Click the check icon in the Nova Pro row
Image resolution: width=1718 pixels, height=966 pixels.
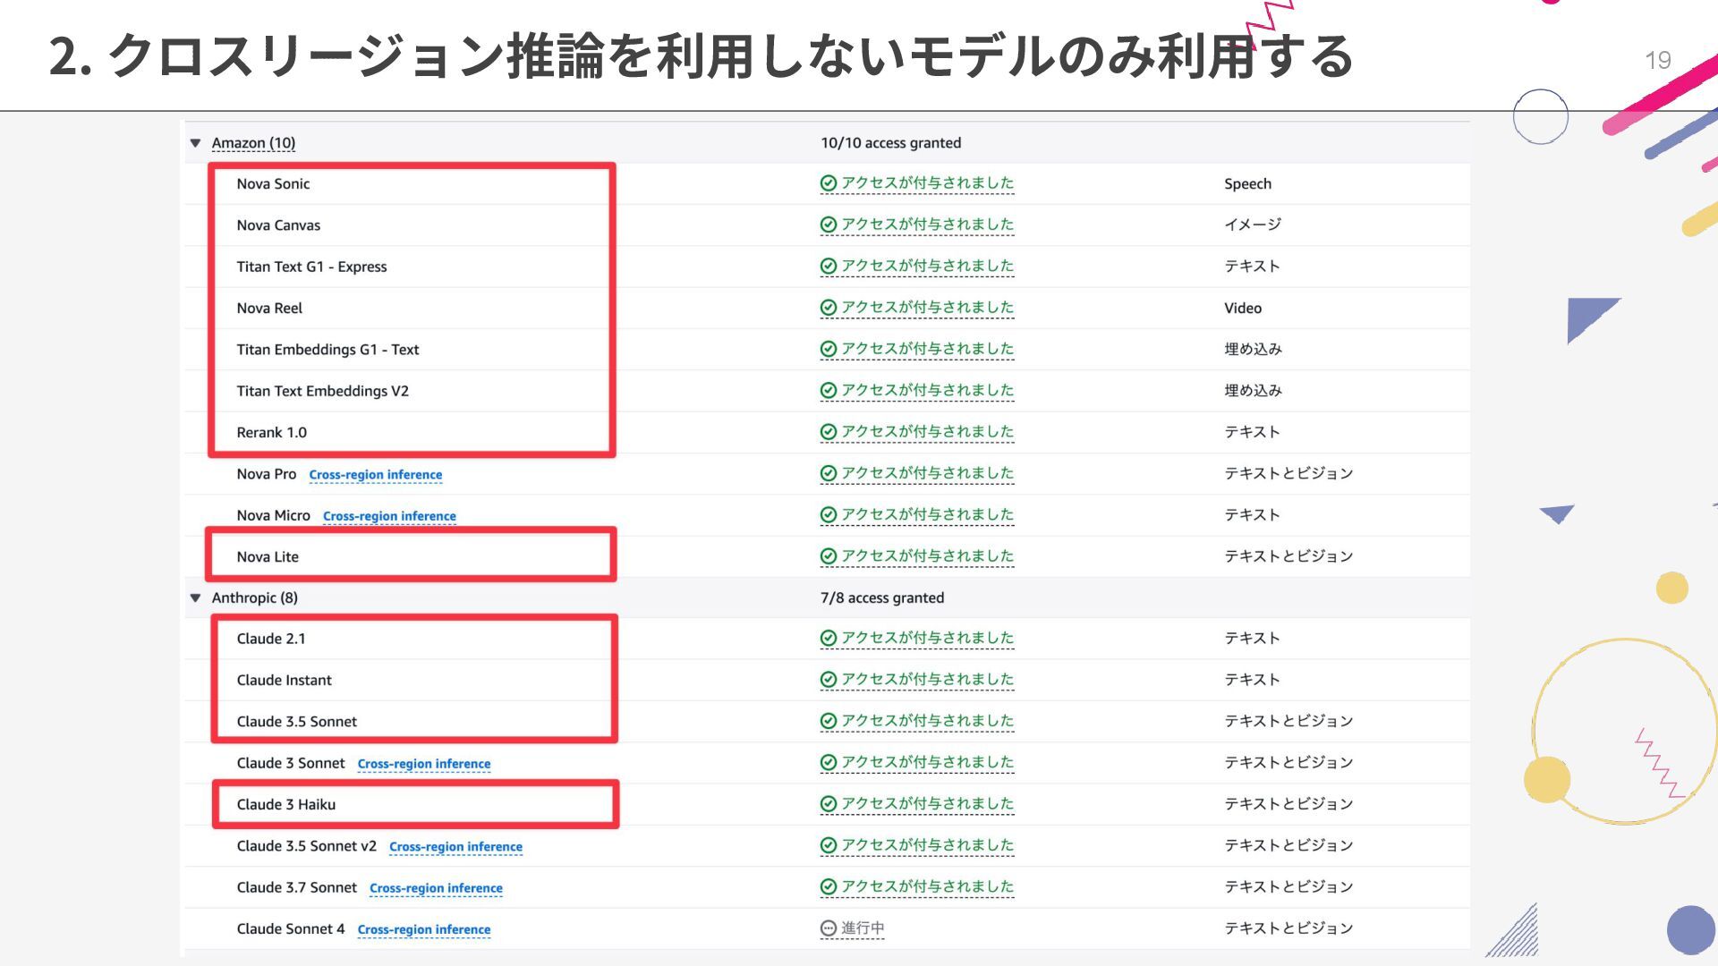pos(829,473)
